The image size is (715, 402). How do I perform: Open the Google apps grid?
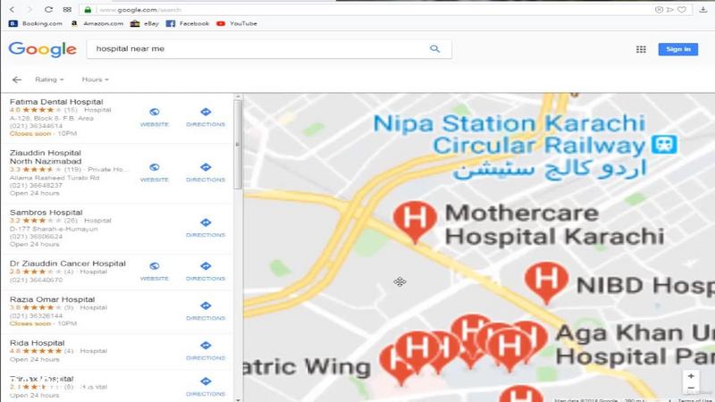(x=641, y=49)
